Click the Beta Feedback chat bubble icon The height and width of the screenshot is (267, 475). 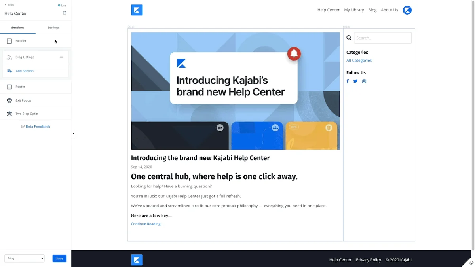click(x=23, y=127)
